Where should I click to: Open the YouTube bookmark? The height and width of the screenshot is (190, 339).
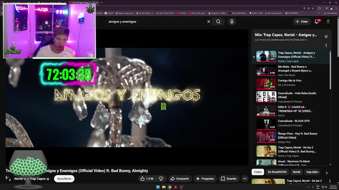pyautogui.click(x=182, y=13)
